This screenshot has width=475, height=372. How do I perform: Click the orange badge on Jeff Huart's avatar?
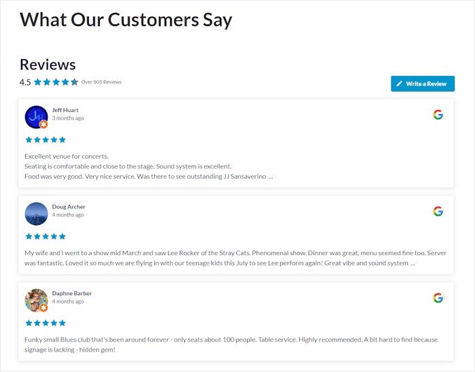pyautogui.click(x=43, y=124)
